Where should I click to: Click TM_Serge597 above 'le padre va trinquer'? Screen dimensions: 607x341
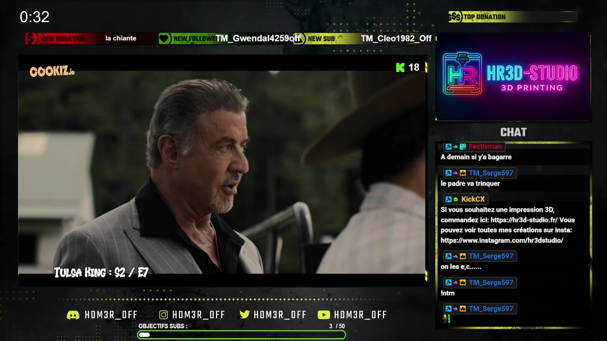pos(491,173)
